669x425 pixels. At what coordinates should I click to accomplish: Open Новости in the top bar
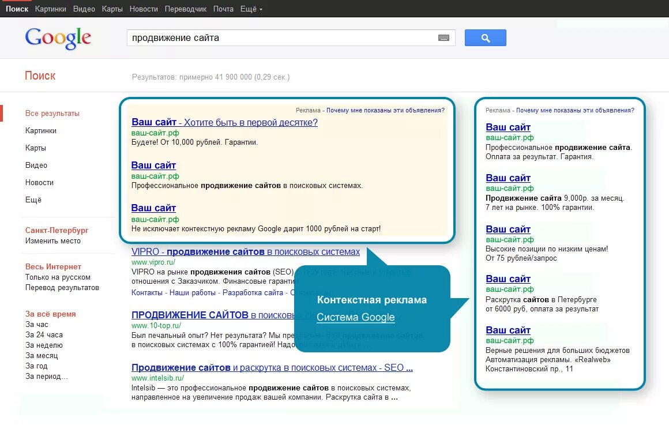pyautogui.click(x=144, y=9)
